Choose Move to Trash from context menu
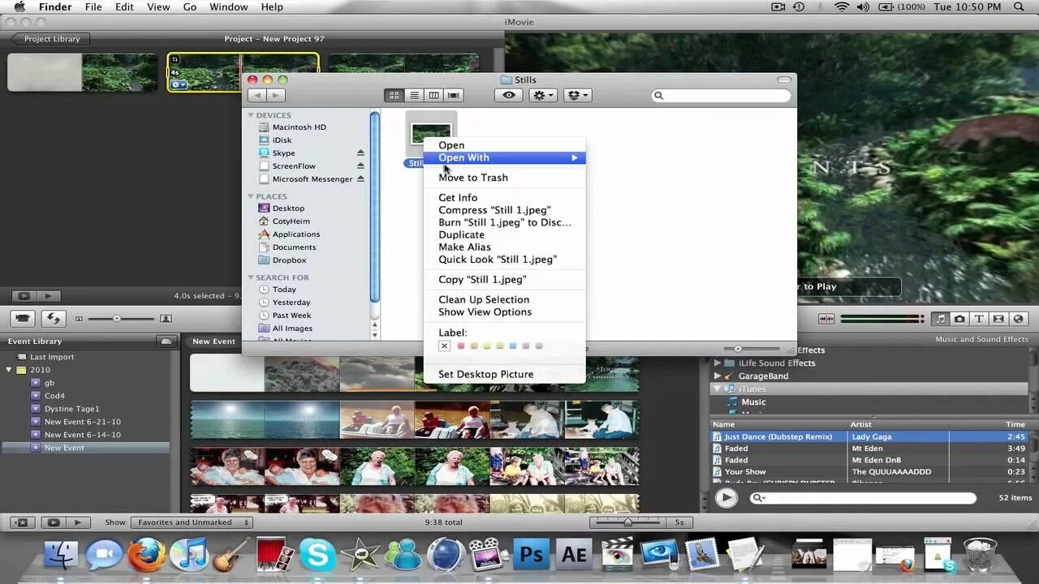This screenshot has height=584, width=1039. click(x=504, y=178)
